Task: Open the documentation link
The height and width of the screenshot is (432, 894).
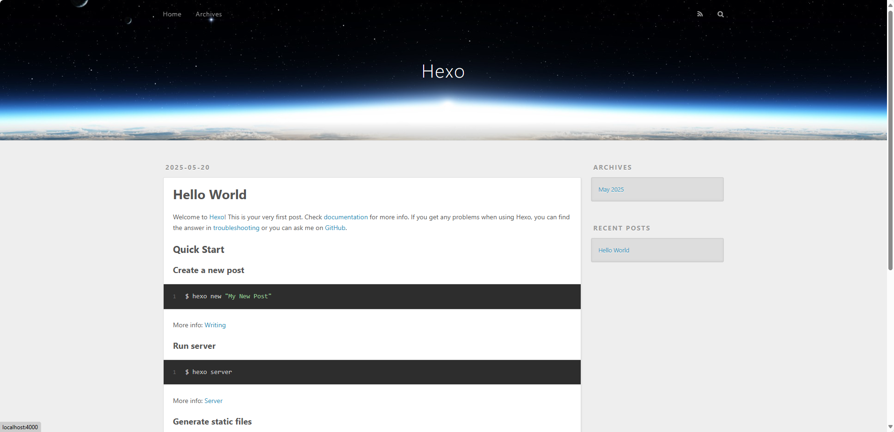Action: pyautogui.click(x=346, y=217)
